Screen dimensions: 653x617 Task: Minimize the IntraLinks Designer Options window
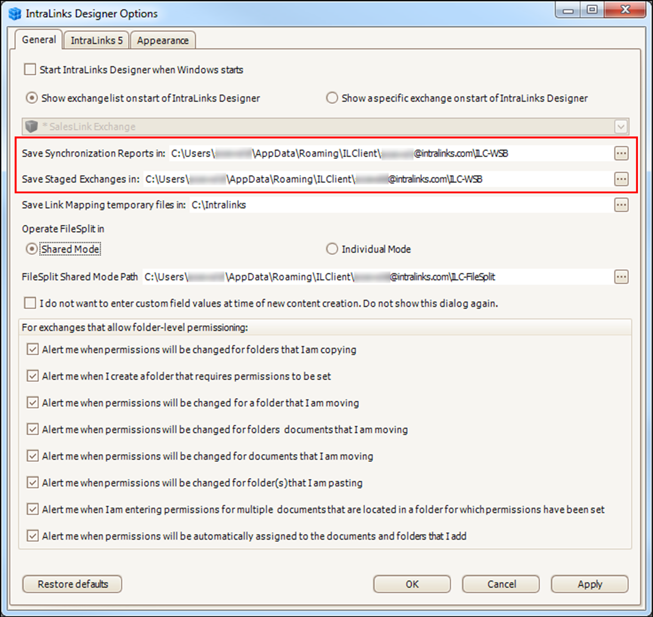[568, 10]
